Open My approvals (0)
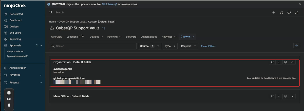 coord(15,51)
